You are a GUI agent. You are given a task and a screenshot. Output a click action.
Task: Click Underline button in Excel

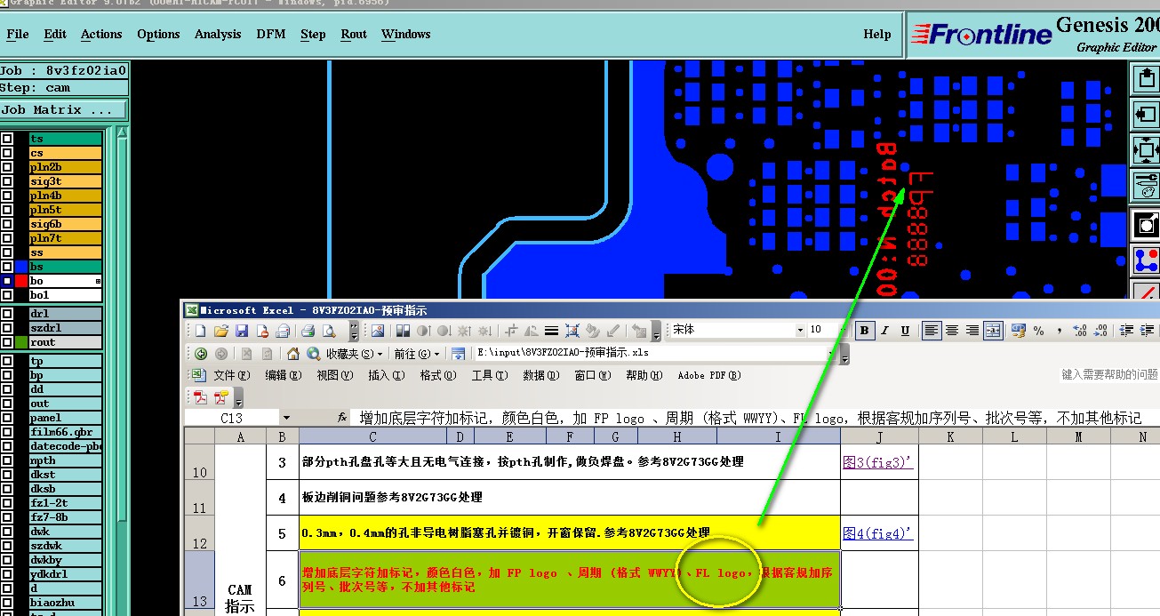905,331
